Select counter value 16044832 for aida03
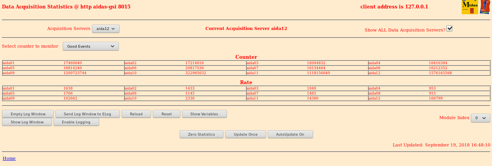Screen dimensions: 492x166 [316, 63]
